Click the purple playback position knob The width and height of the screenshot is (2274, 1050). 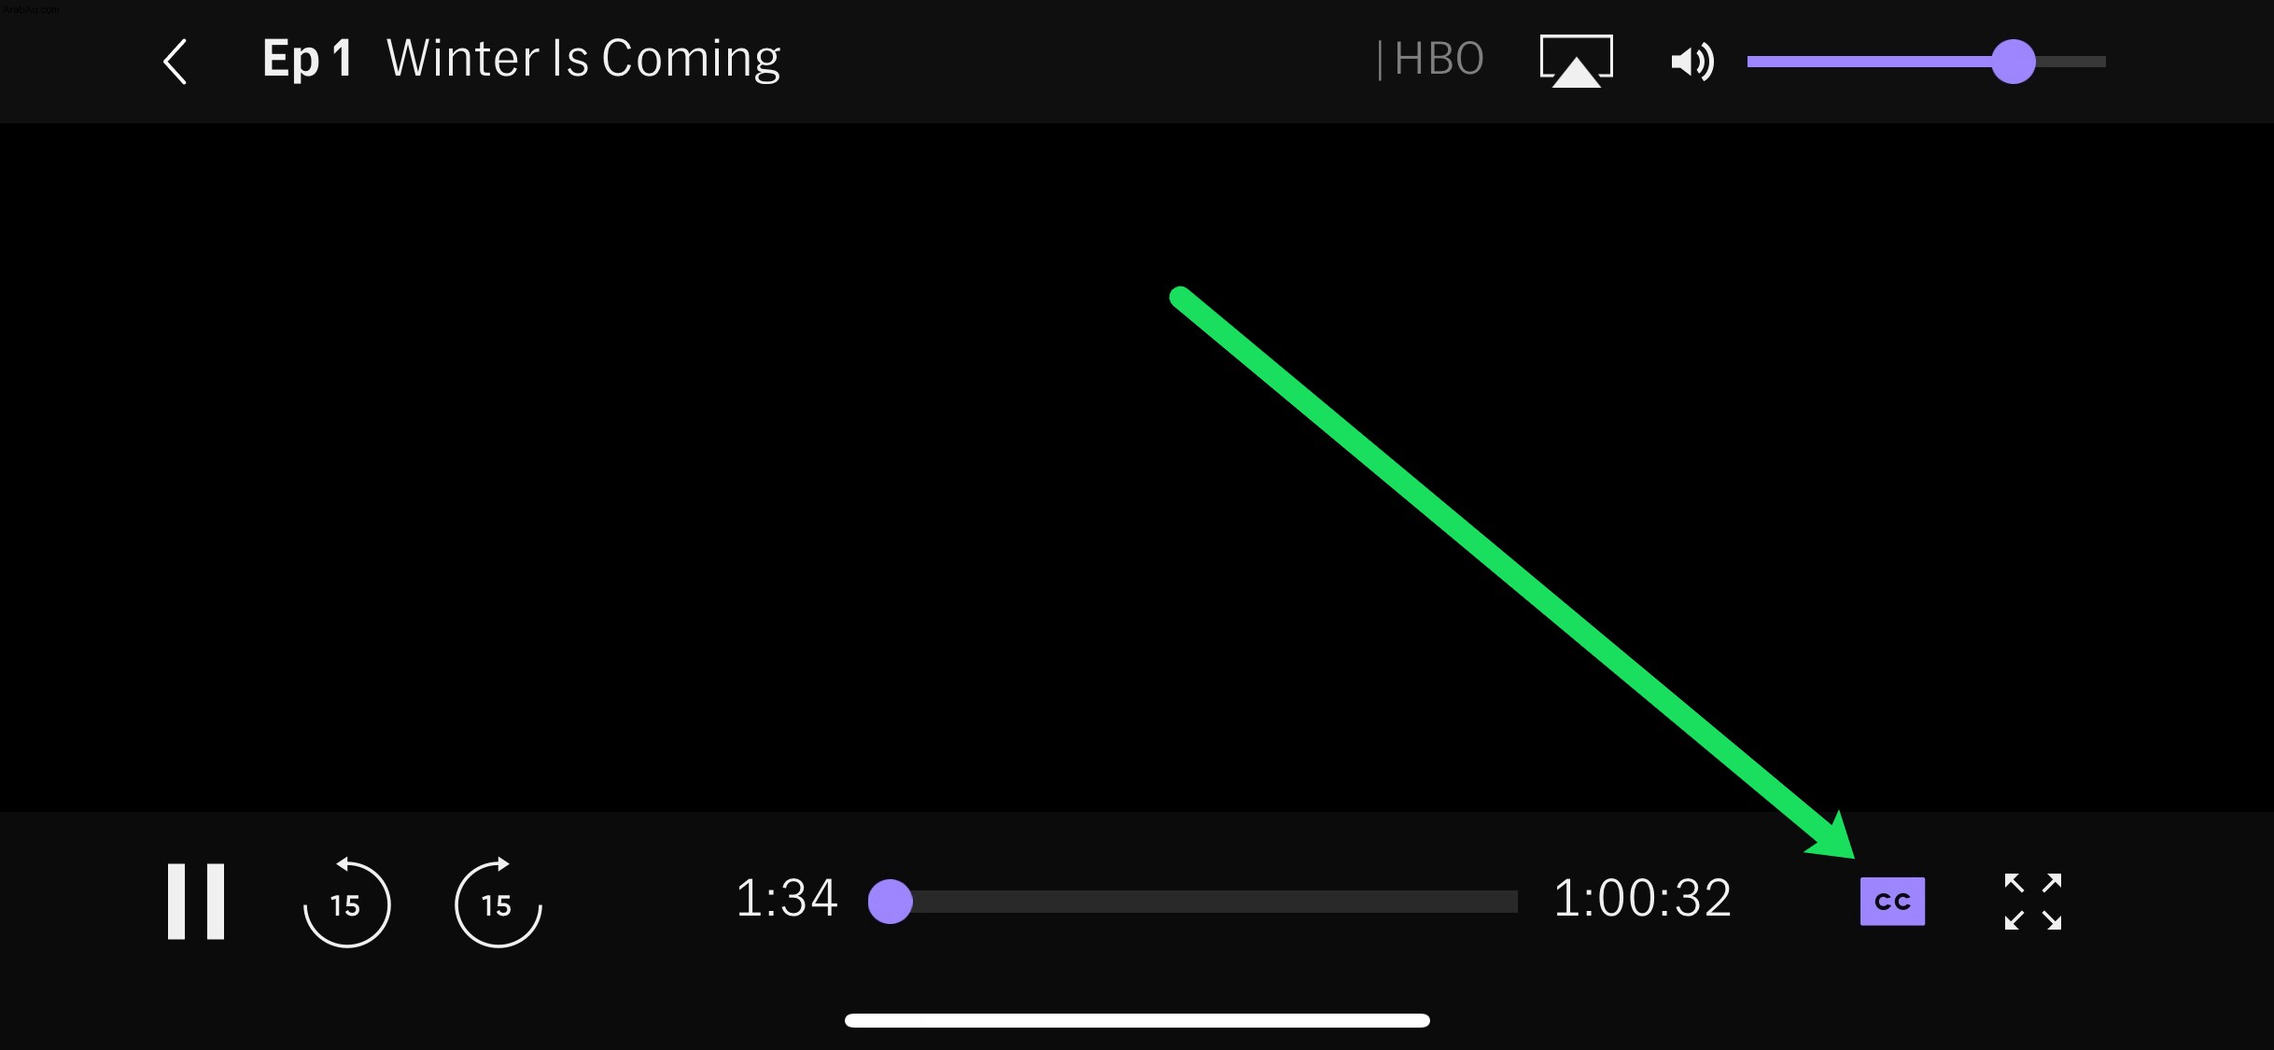pos(890,902)
